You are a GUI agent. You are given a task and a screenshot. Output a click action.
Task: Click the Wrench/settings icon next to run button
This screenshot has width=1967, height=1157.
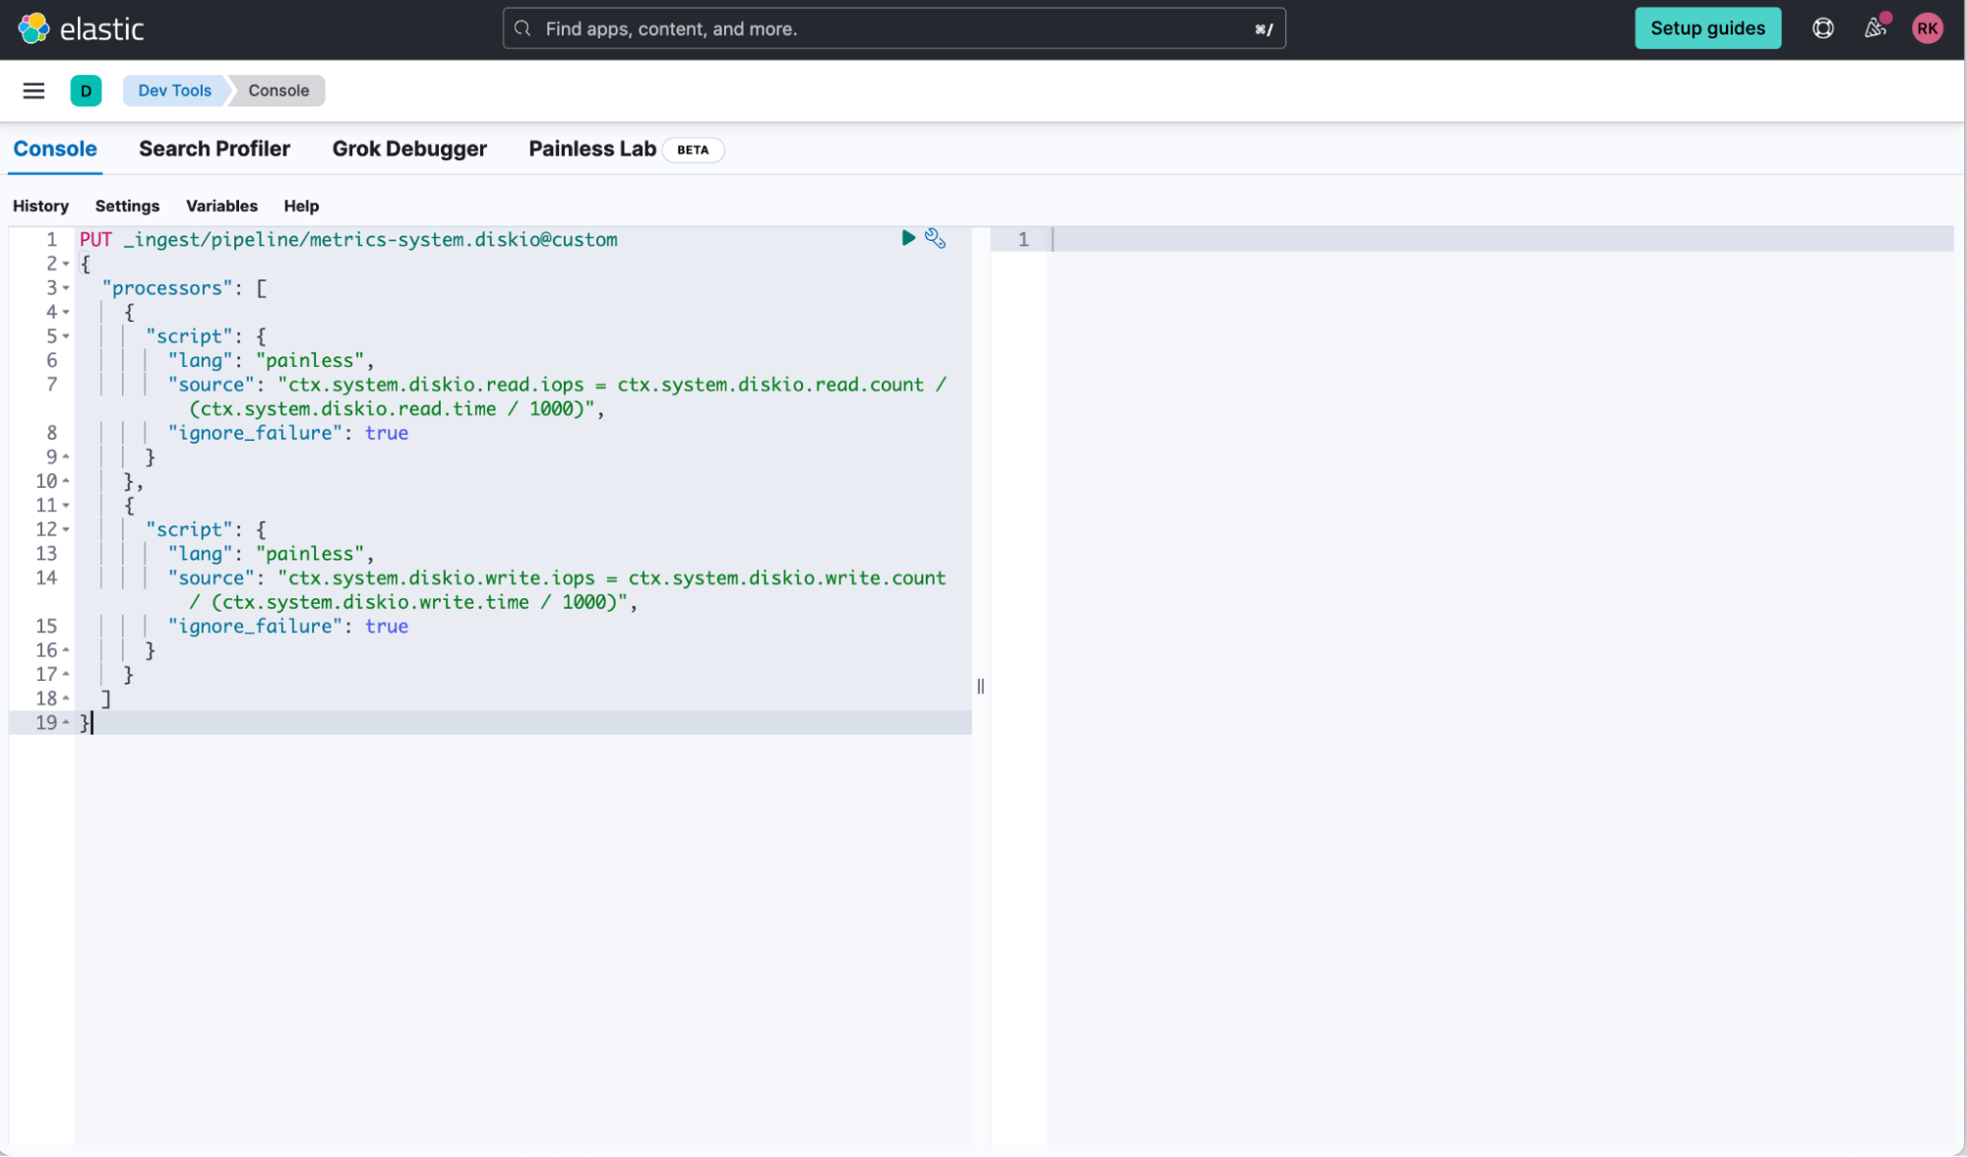pos(934,238)
